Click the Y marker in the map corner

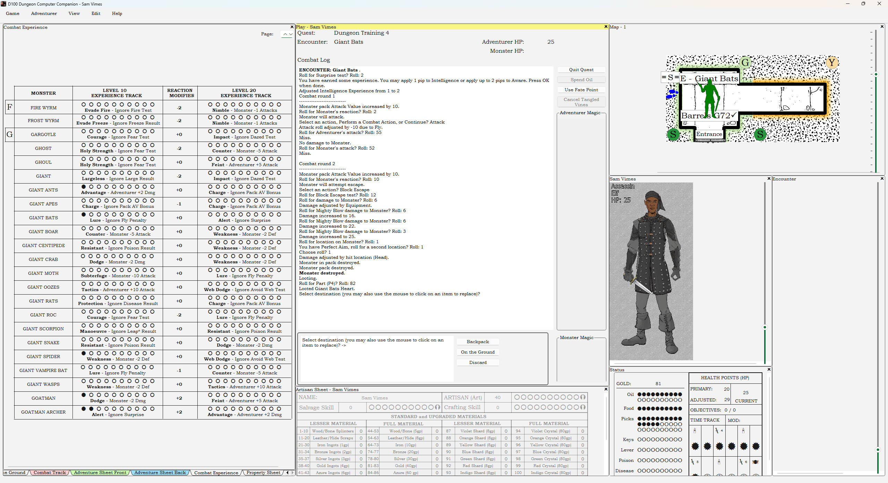pyautogui.click(x=832, y=62)
